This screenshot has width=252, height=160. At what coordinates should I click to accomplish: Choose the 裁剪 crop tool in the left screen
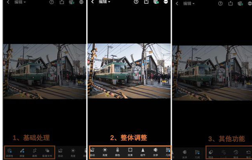coord(35,153)
